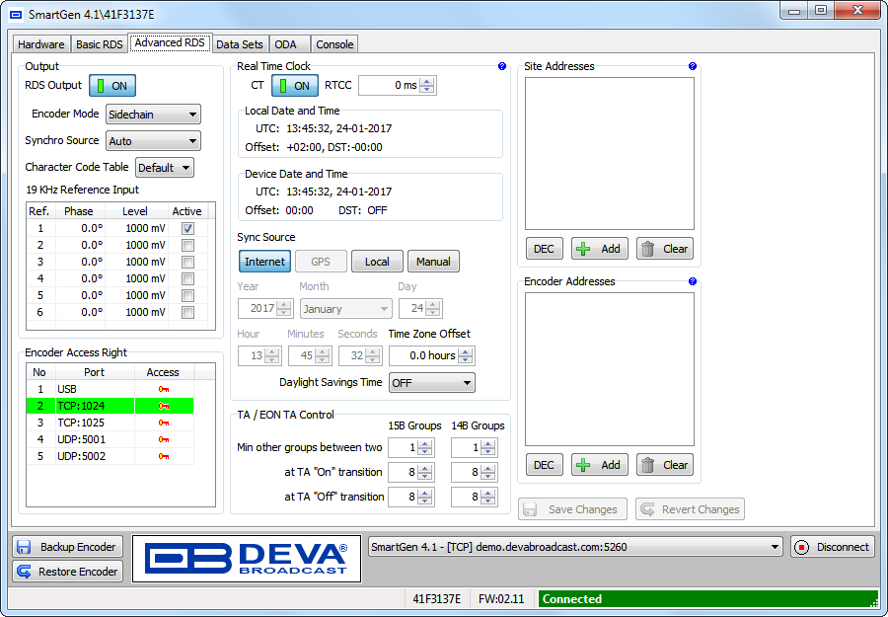Add an encoder address with plus button
The width and height of the screenshot is (888, 617).
point(600,465)
